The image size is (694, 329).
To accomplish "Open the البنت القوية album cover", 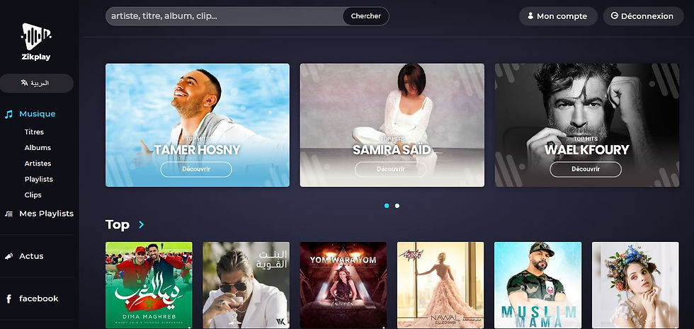I will [246, 285].
